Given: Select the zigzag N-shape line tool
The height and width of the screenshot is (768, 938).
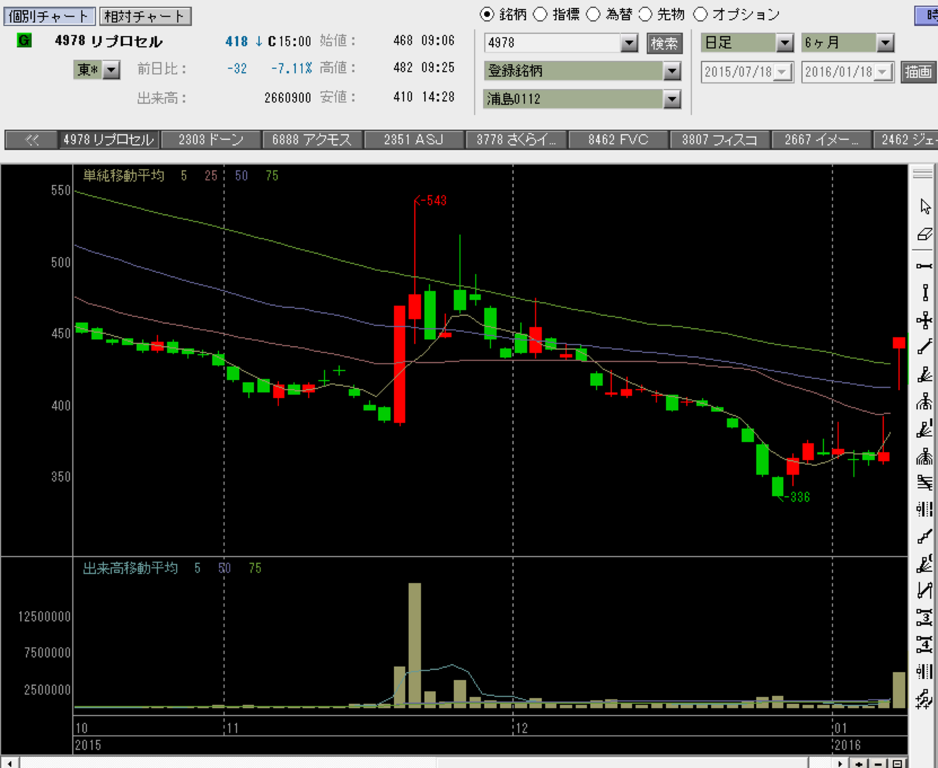Looking at the screenshot, I should [925, 591].
